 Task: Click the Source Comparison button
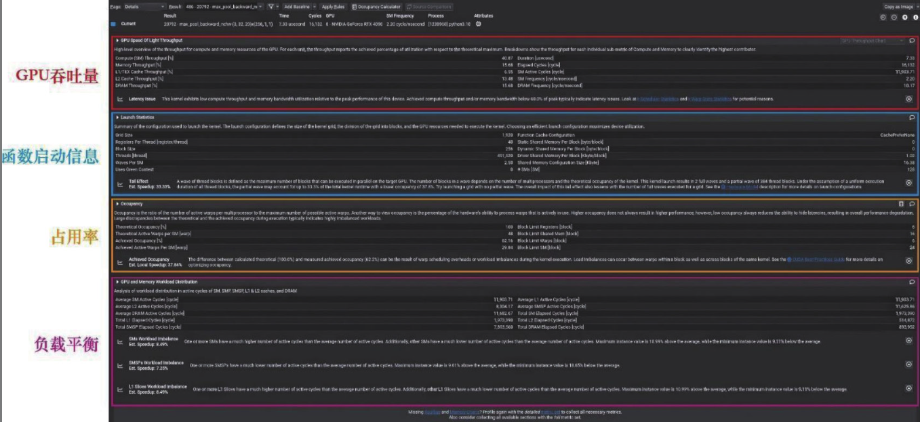coord(428,6)
